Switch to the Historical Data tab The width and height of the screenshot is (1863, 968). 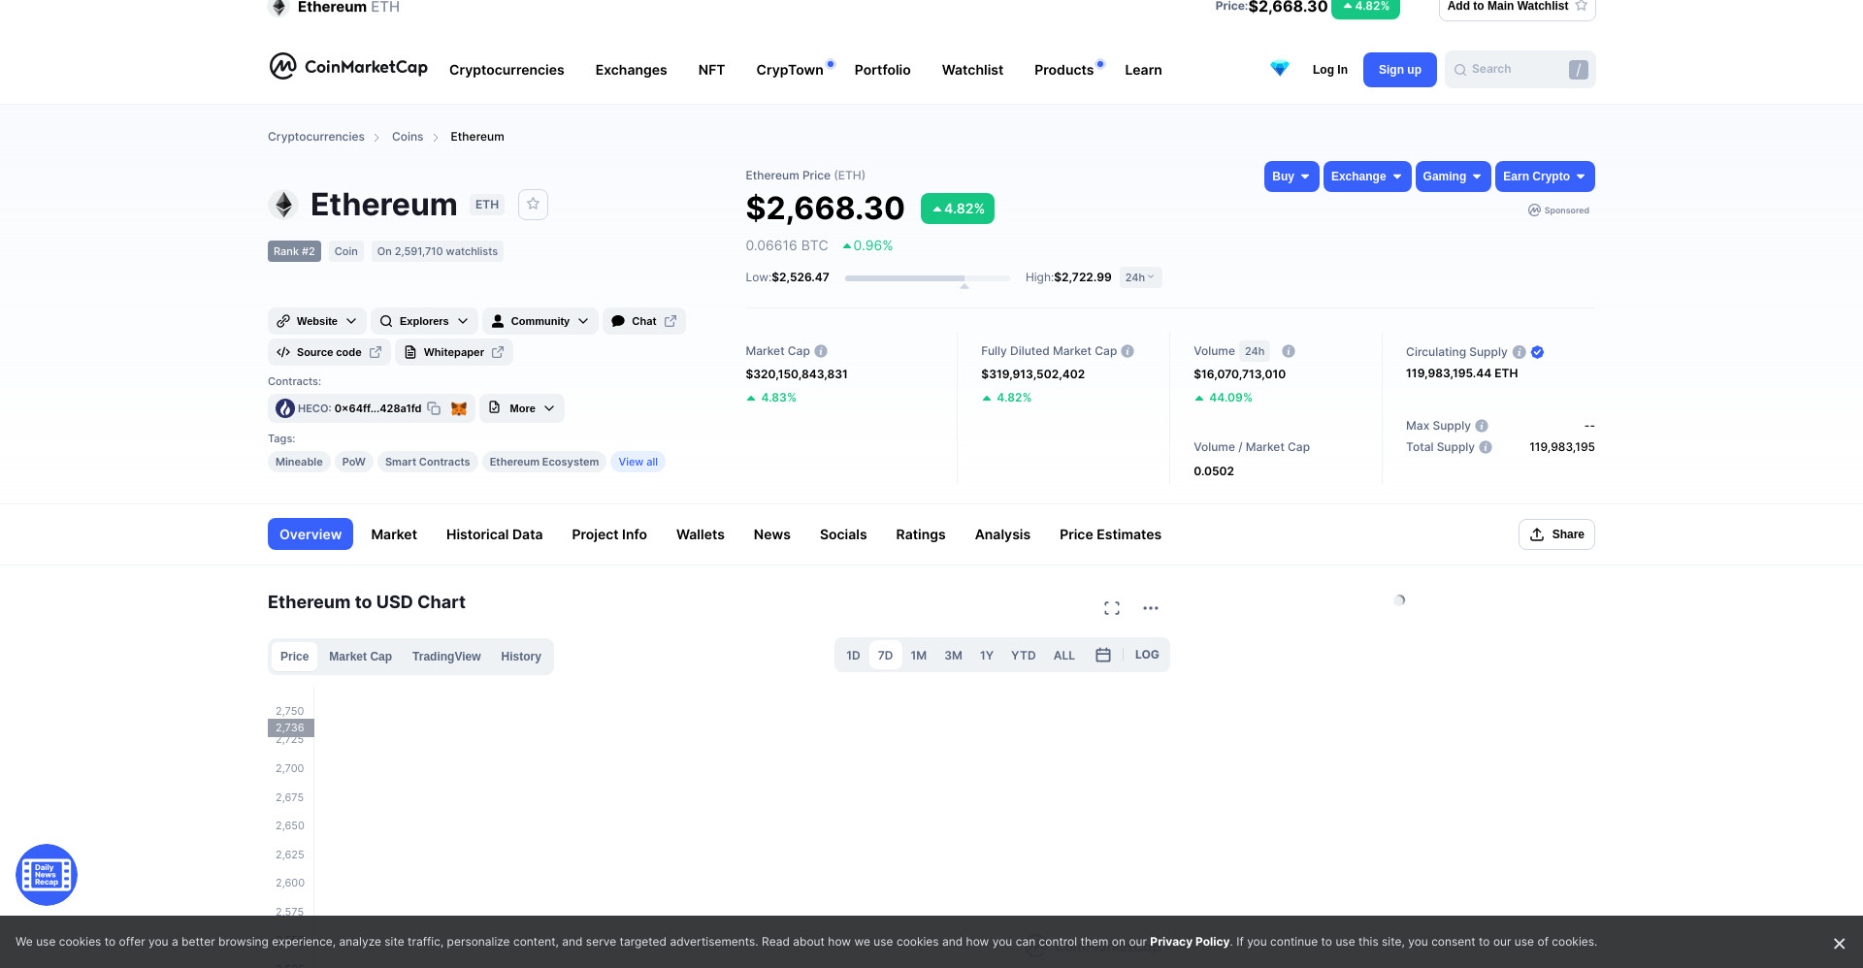(x=494, y=534)
